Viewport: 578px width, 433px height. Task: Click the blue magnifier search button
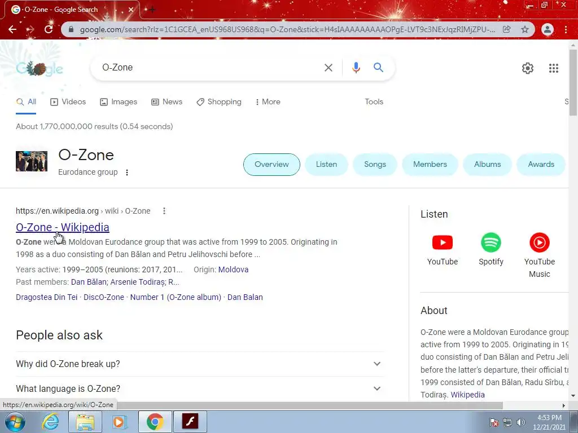(x=378, y=68)
